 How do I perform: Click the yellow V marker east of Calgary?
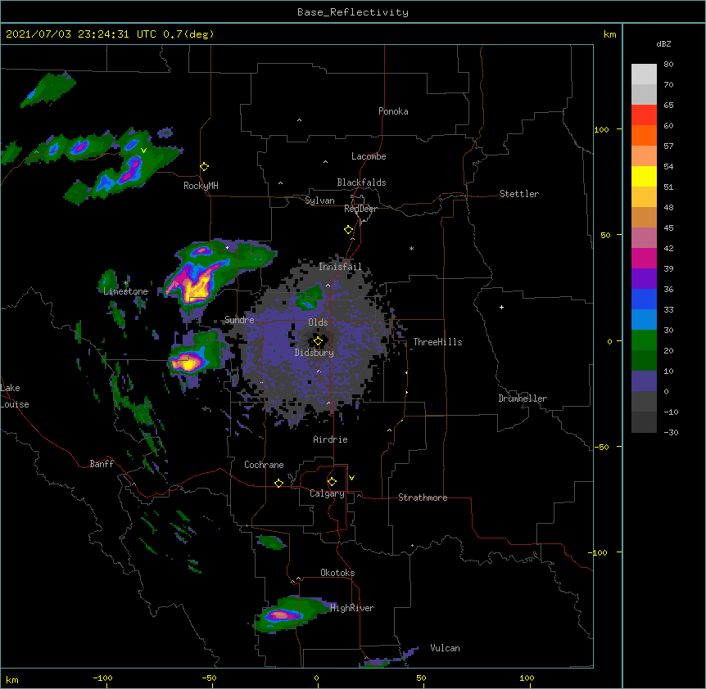(351, 478)
